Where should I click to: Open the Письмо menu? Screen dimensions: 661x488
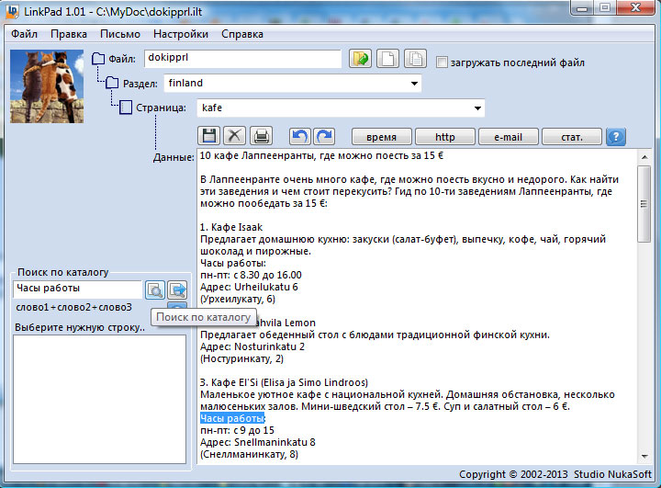click(120, 34)
